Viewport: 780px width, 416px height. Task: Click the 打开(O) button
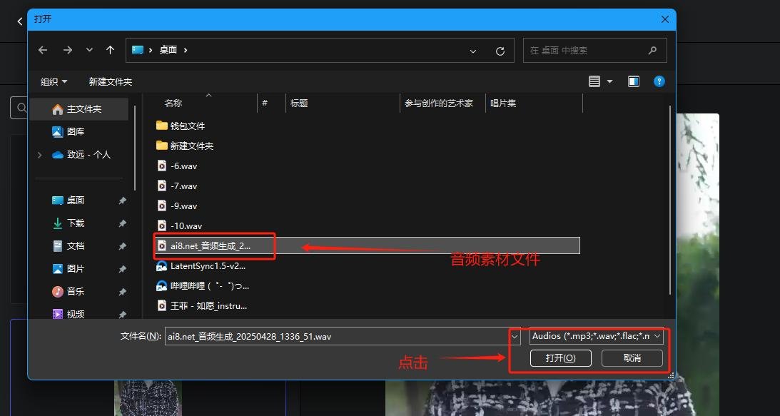pos(559,357)
